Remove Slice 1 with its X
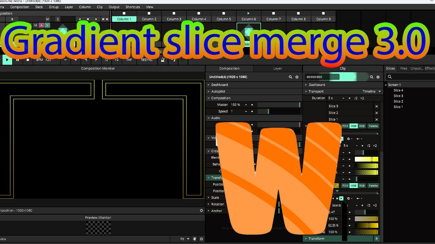 pyautogui.click(x=377, y=119)
